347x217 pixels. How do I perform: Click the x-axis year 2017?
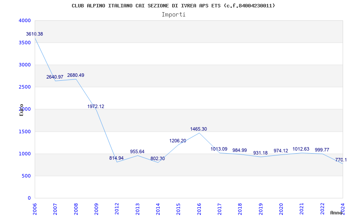click(x=219, y=209)
